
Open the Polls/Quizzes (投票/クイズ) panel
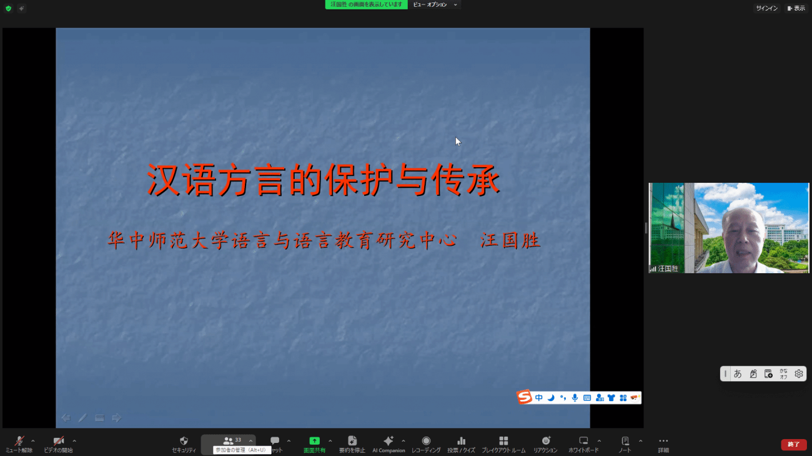coord(461,443)
